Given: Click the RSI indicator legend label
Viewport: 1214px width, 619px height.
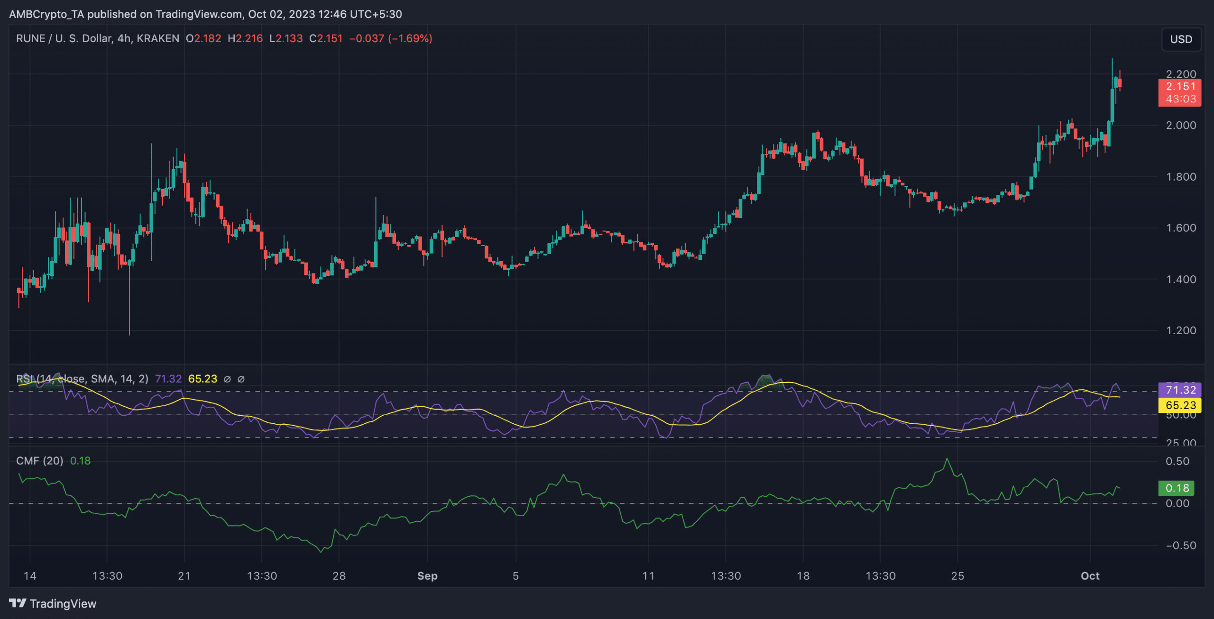Looking at the screenshot, I should tap(82, 379).
